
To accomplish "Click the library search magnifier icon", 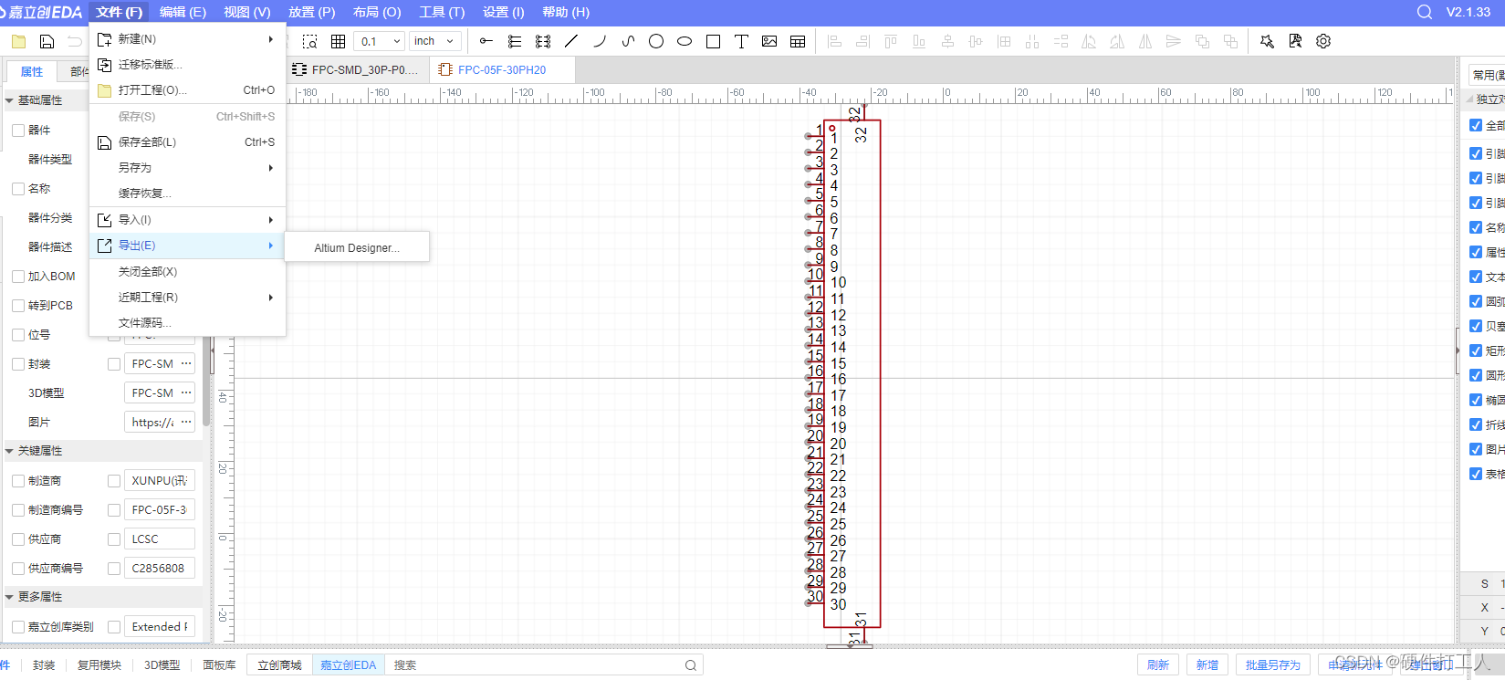I will click(x=691, y=665).
